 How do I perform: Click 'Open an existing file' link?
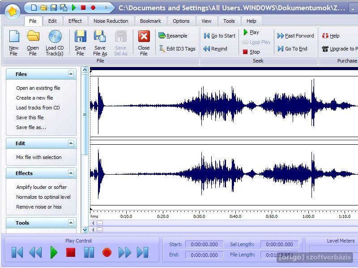coord(38,88)
